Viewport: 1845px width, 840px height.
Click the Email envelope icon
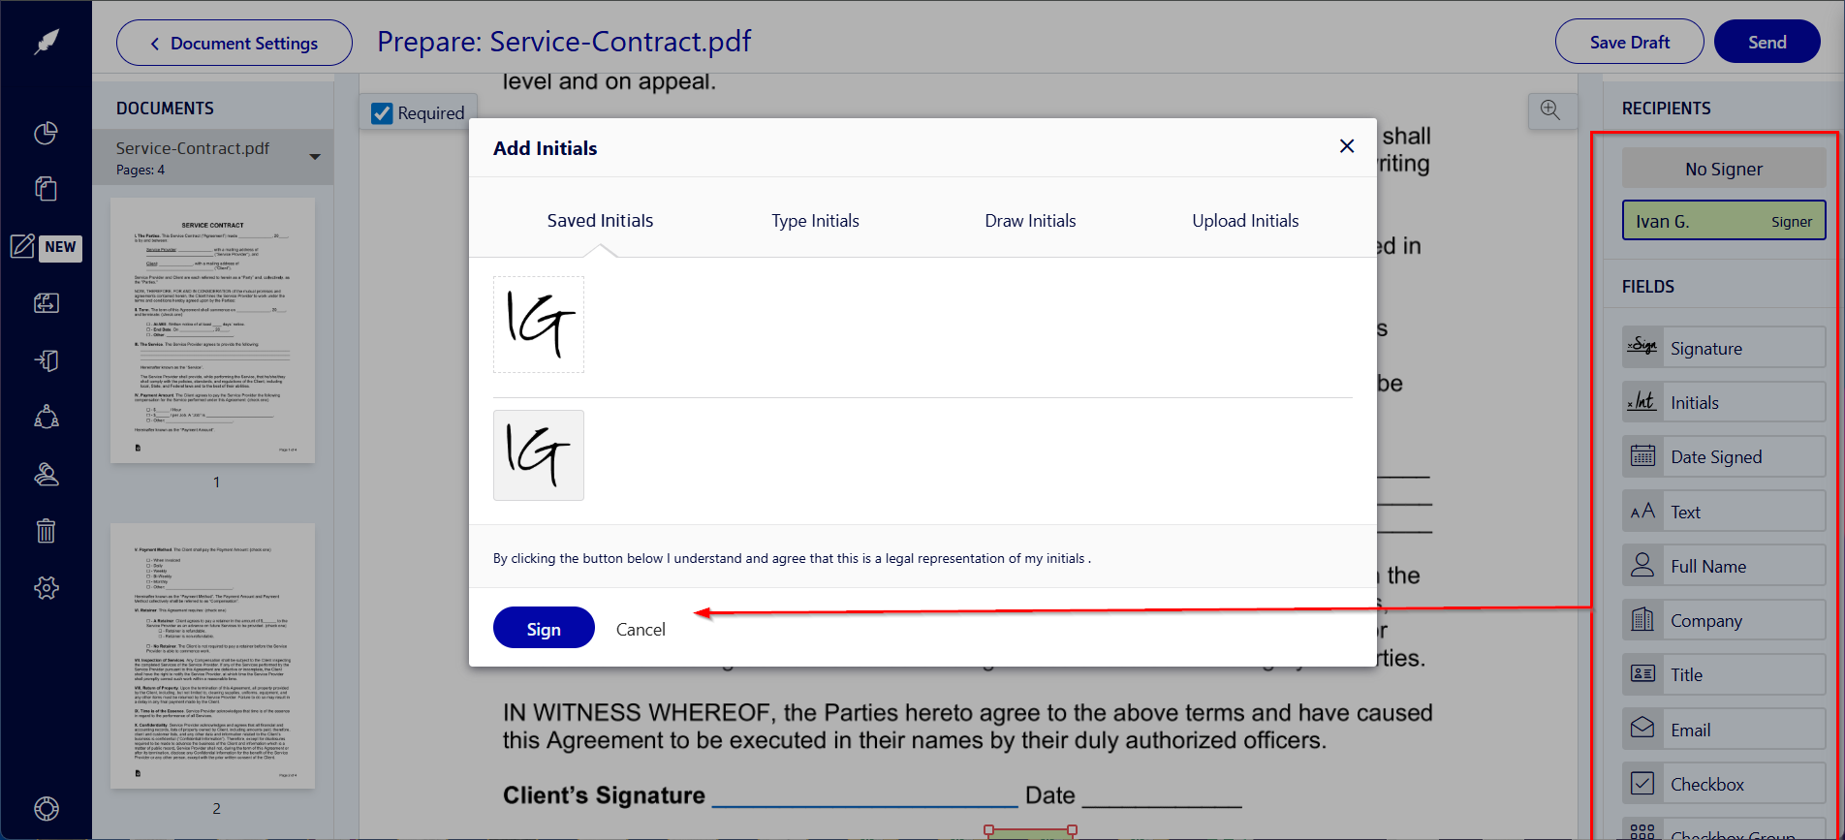tap(1642, 729)
